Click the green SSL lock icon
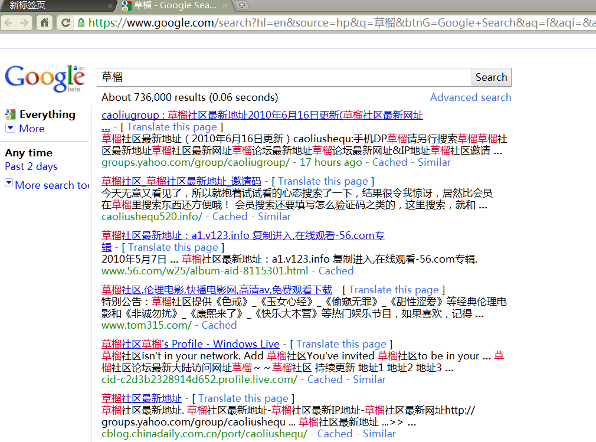 pyautogui.click(x=81, y=23)
